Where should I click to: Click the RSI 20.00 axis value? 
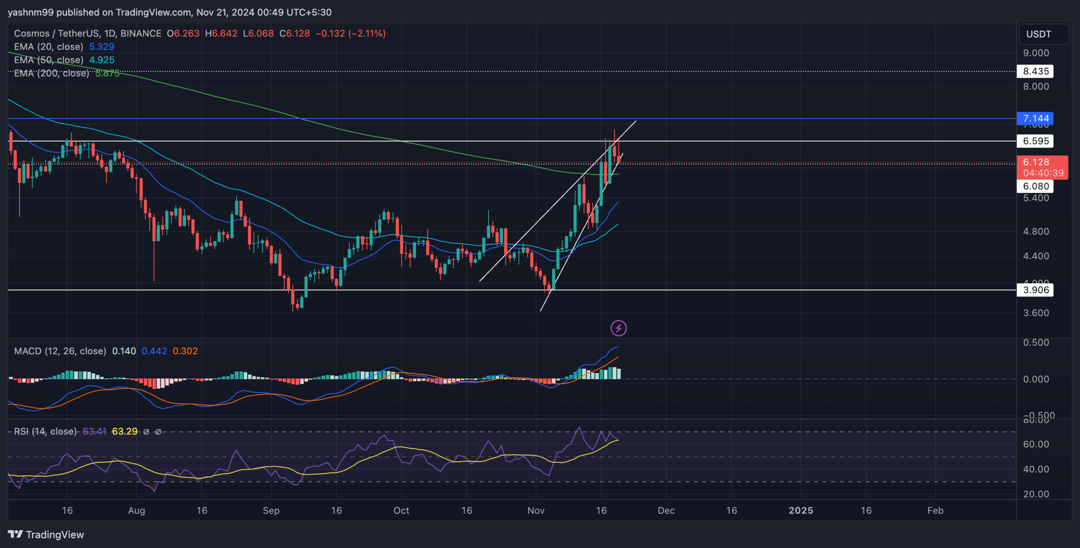pos(1036,494)
